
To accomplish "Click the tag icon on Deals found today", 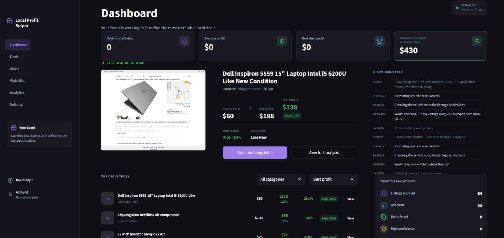I will point(184,41).
